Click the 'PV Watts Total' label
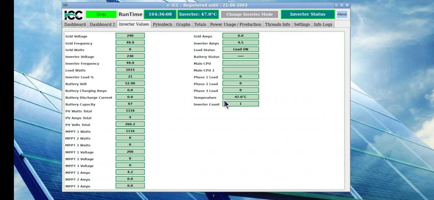The image size is (434, 200). click(79, 111)
